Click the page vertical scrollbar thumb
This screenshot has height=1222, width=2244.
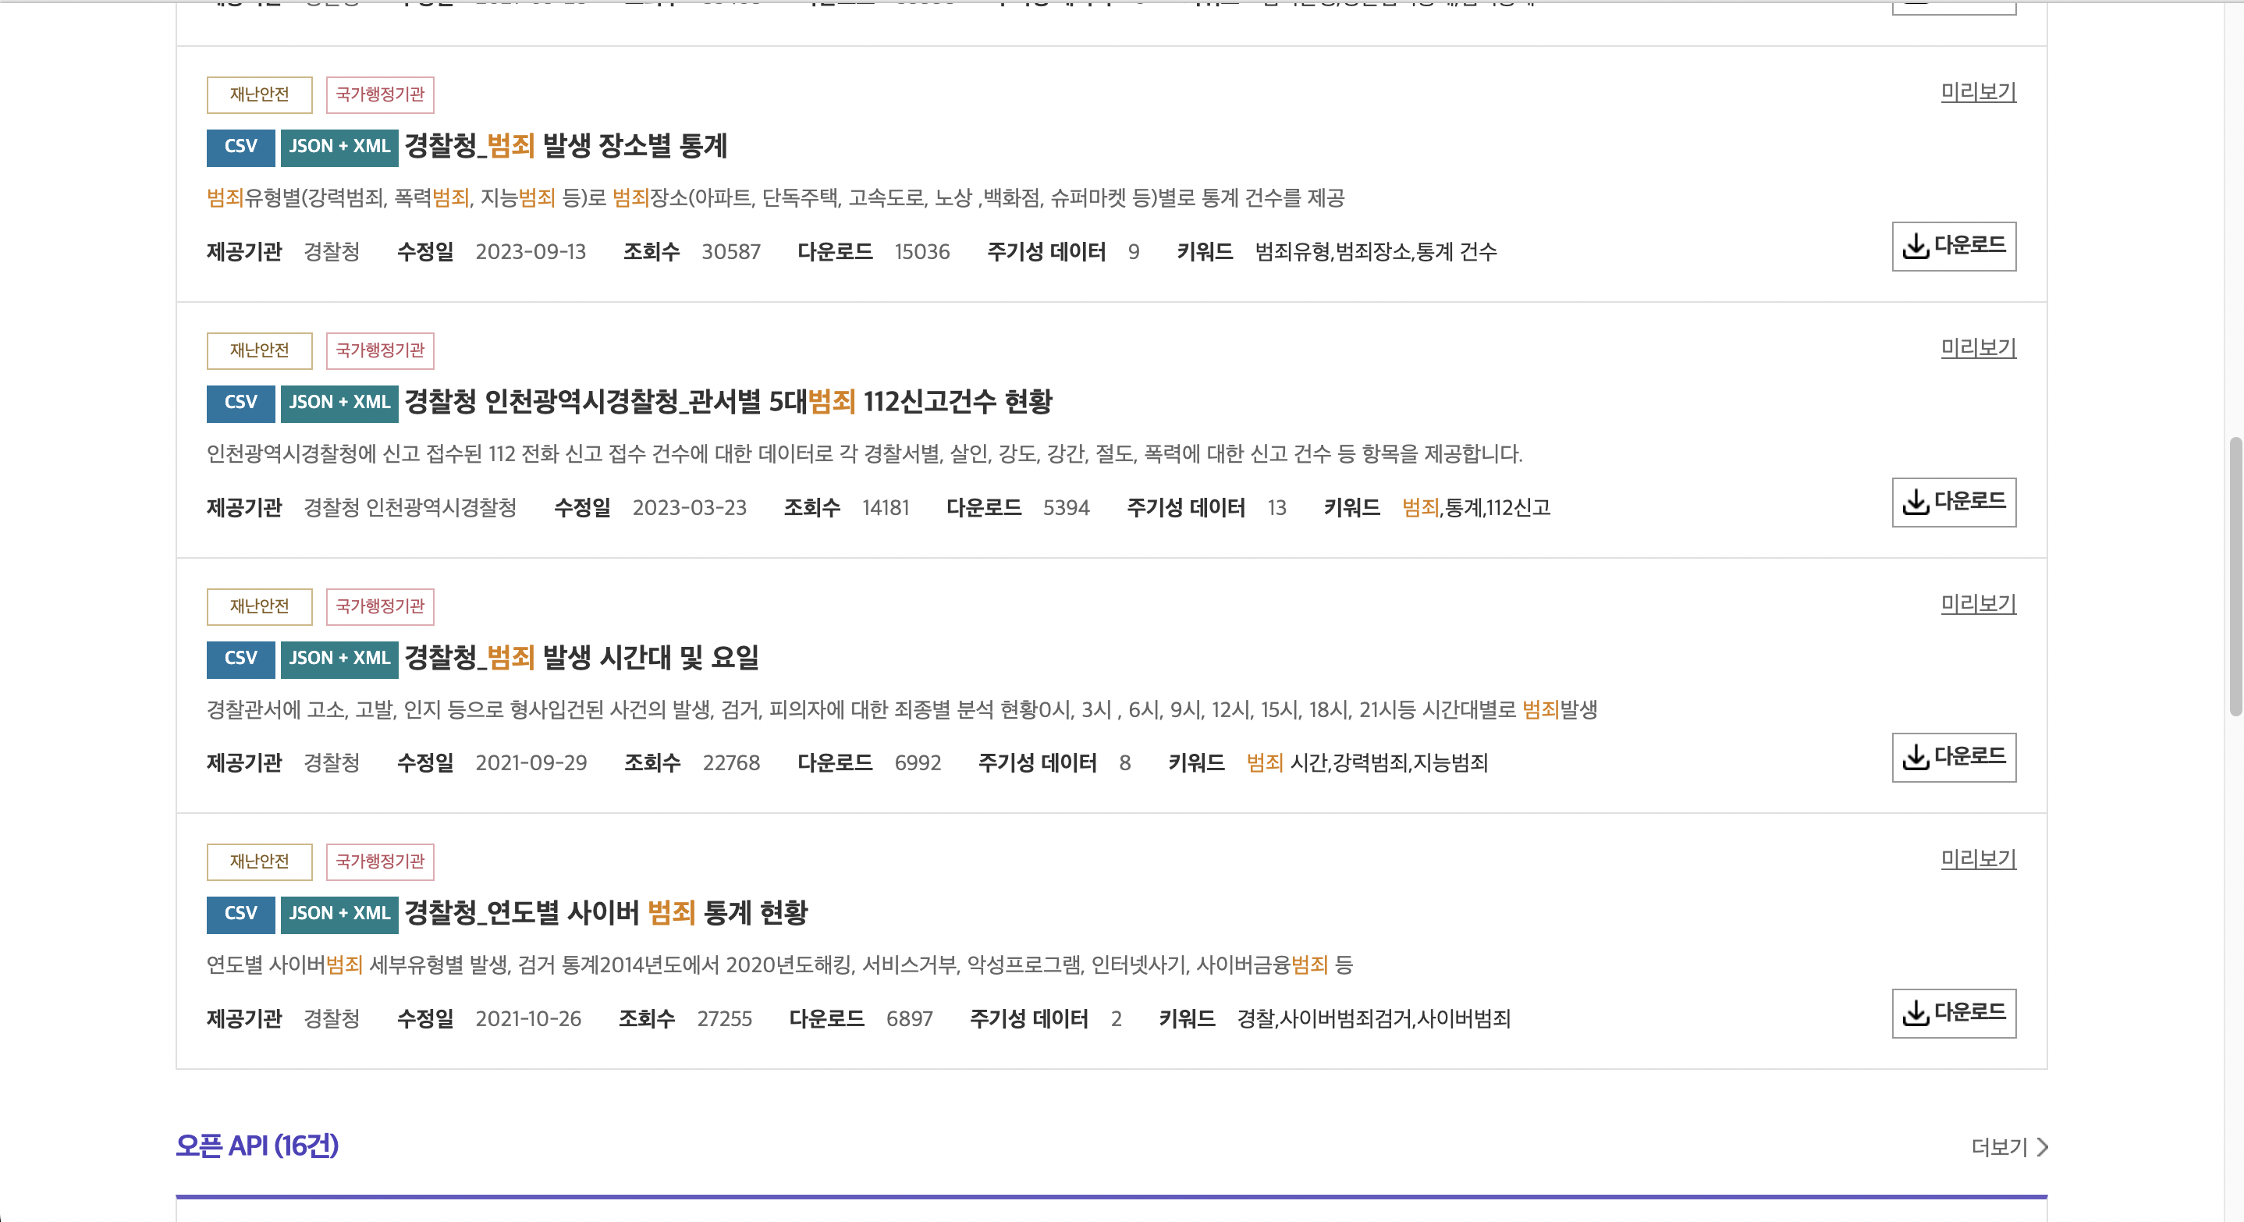click(x=2235, y=575)
